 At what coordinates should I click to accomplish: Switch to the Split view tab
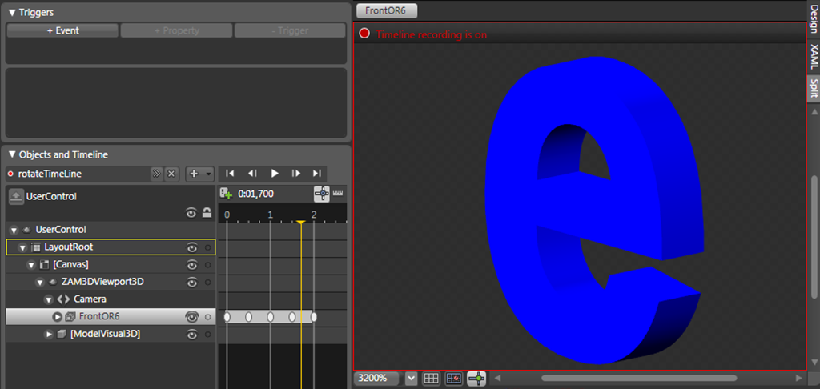click(814, 88)
